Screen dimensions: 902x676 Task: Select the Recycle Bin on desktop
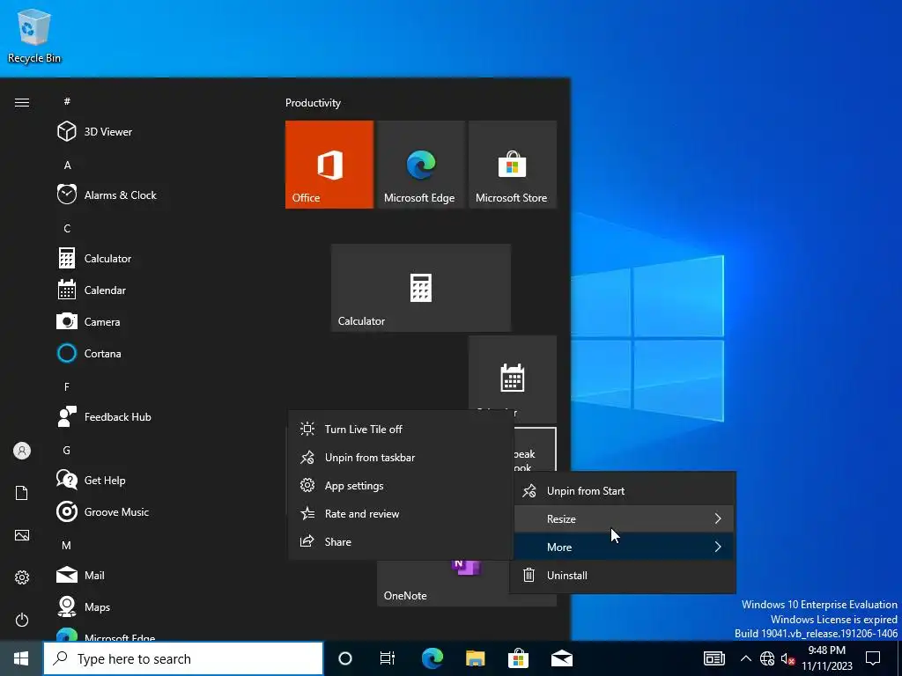(34, 35)
